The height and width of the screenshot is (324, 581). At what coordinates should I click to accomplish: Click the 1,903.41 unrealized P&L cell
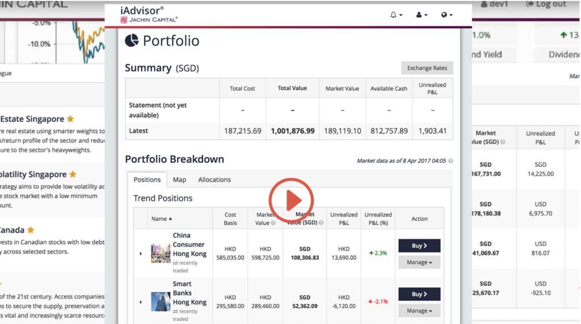(x=432, y=131)
